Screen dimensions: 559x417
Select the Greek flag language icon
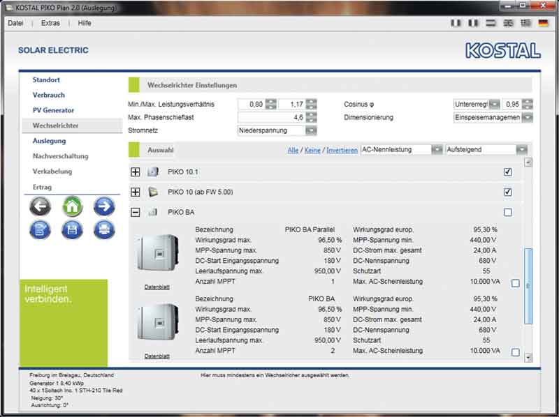point(525,23)
